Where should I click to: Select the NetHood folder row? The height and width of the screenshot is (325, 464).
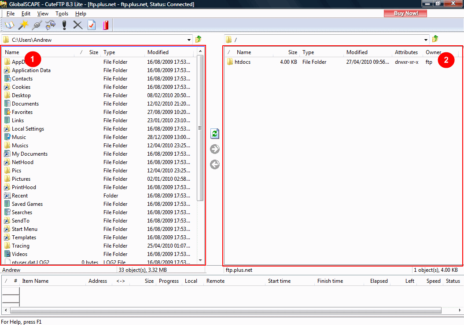click(x=99, y=162)
